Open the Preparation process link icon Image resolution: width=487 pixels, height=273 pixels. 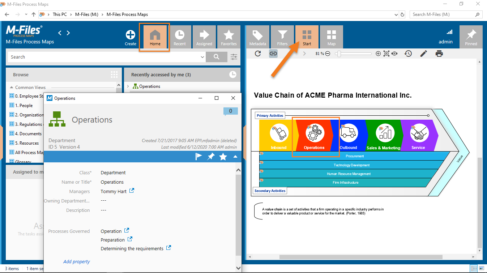pos(130,239)
